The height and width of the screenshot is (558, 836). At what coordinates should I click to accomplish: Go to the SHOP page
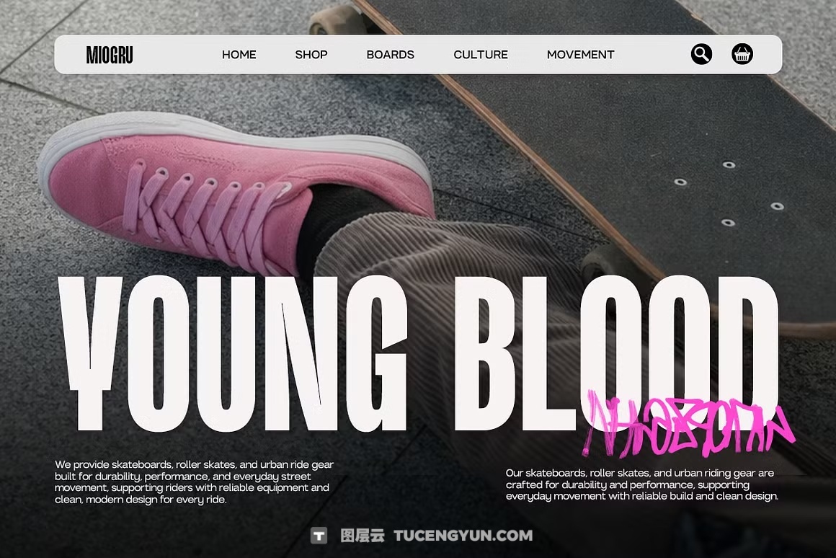tap(311, 54)
